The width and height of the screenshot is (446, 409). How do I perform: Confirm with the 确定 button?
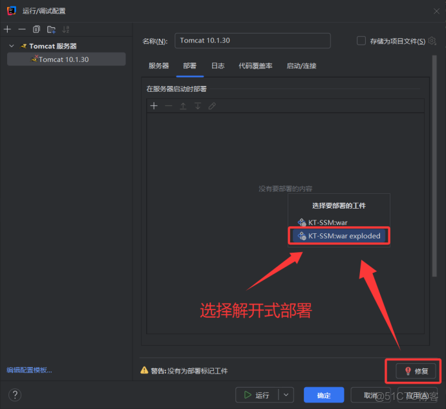click(x=324, y=395)
